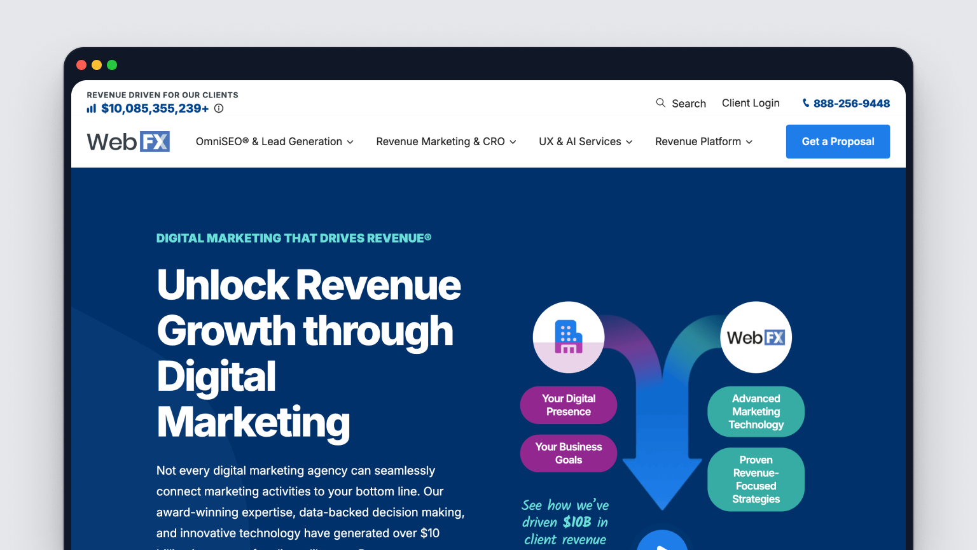This screenshot has width=977, height=550.
Task: Select the Your Business Goals pill
Action: coord(568,453)
